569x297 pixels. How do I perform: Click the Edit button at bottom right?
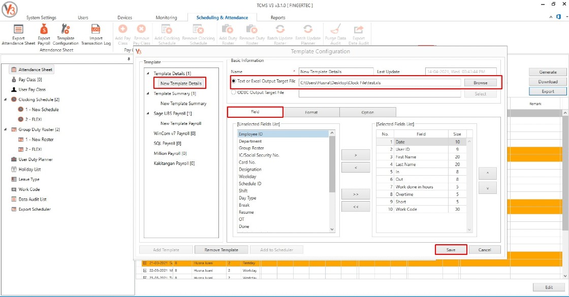tap(549, 287)
